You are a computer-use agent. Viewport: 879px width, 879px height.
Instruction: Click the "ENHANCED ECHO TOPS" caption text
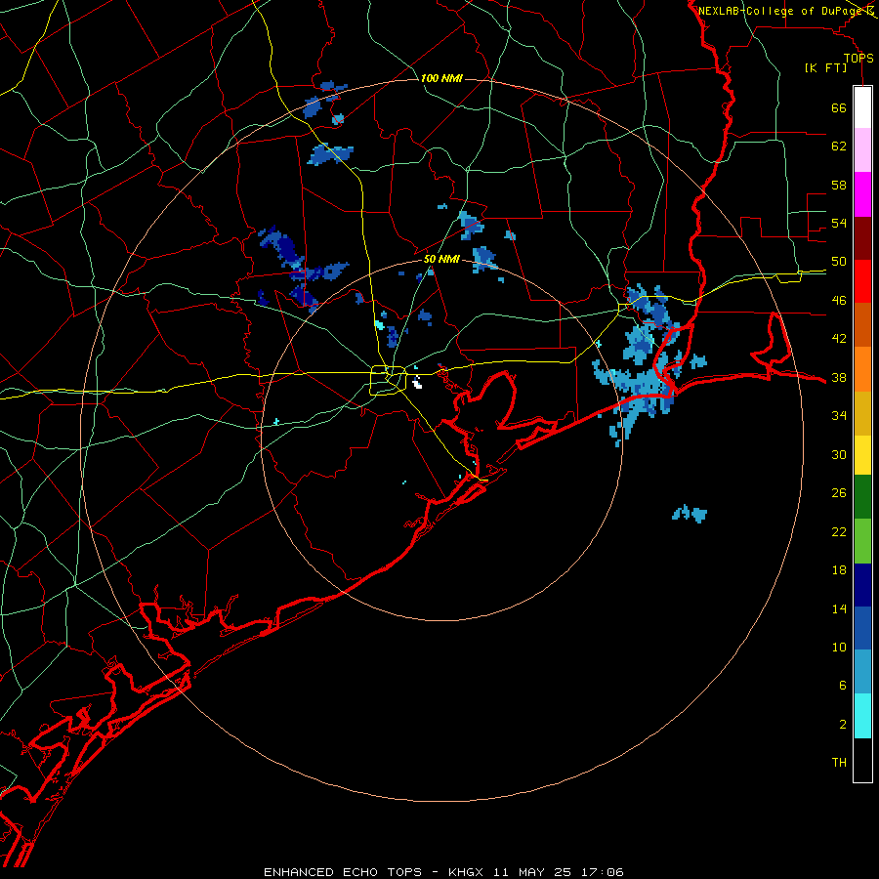(343, 872)
